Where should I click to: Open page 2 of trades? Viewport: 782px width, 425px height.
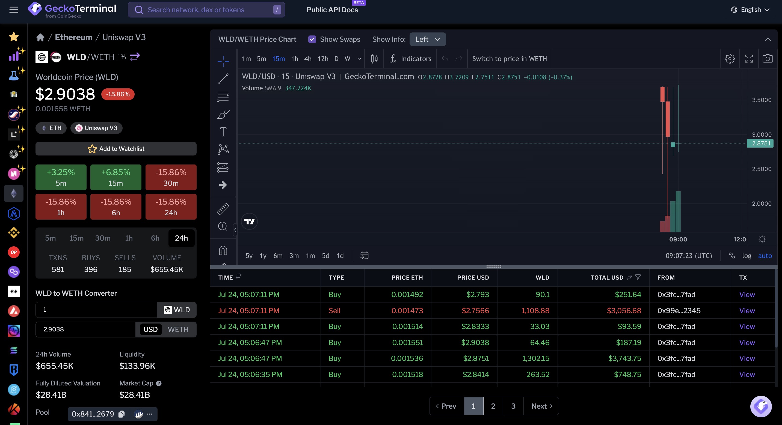point(493,406)
